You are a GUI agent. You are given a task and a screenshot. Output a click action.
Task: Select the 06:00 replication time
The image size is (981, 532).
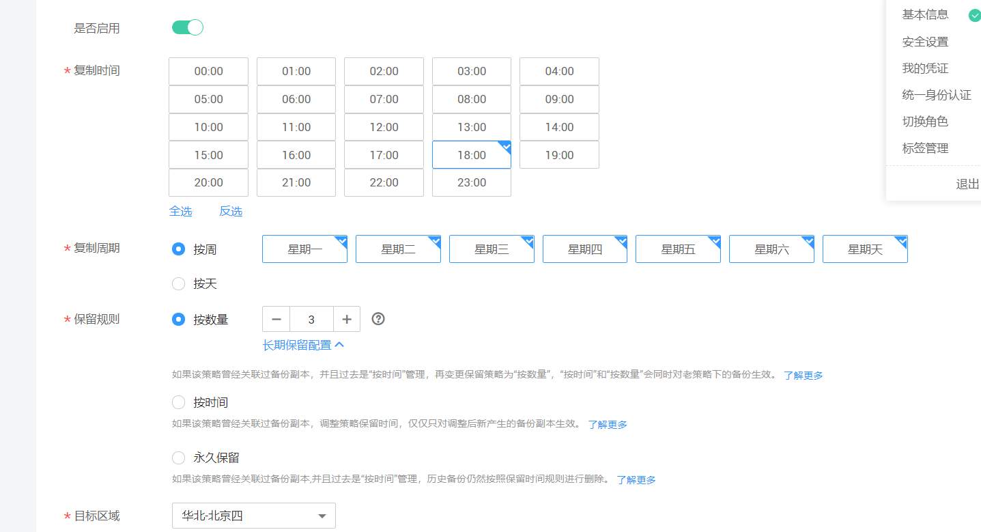pyautogui.click(x=296, y=99)
